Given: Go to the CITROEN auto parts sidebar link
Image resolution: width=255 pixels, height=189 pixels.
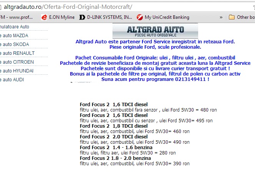Looking at the screenshot, I should tap(17, 62).
